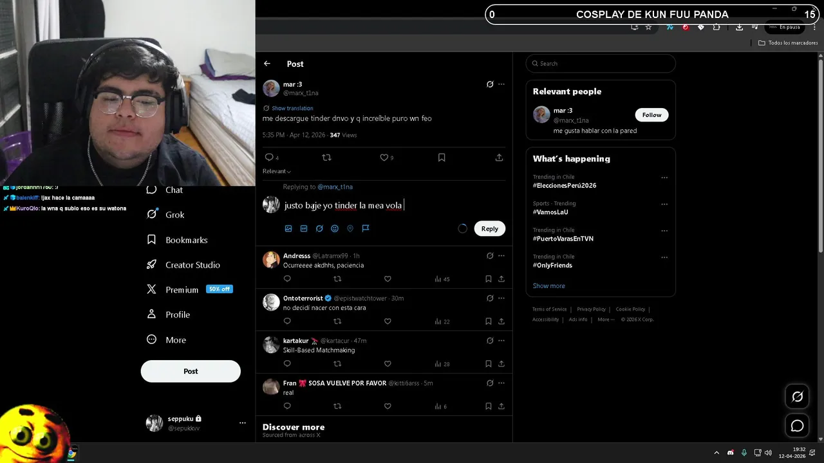
Task: Open options for #VamosLaU trend
Action: click(x=664, y=204)
